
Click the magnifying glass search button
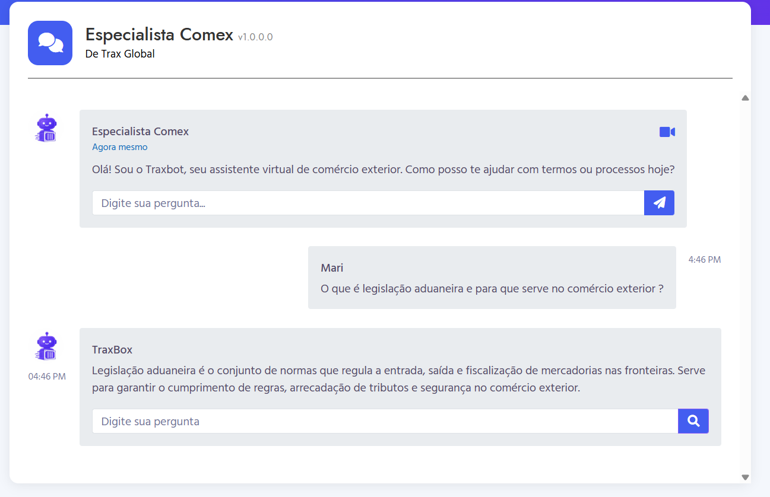pyautogui.click(x=693, y=421)
